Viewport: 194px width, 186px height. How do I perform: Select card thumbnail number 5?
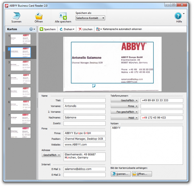pyautogui.click(x=21, y=92)
